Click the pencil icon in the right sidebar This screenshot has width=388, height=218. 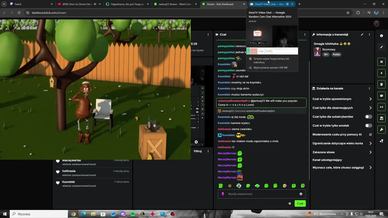381,47
